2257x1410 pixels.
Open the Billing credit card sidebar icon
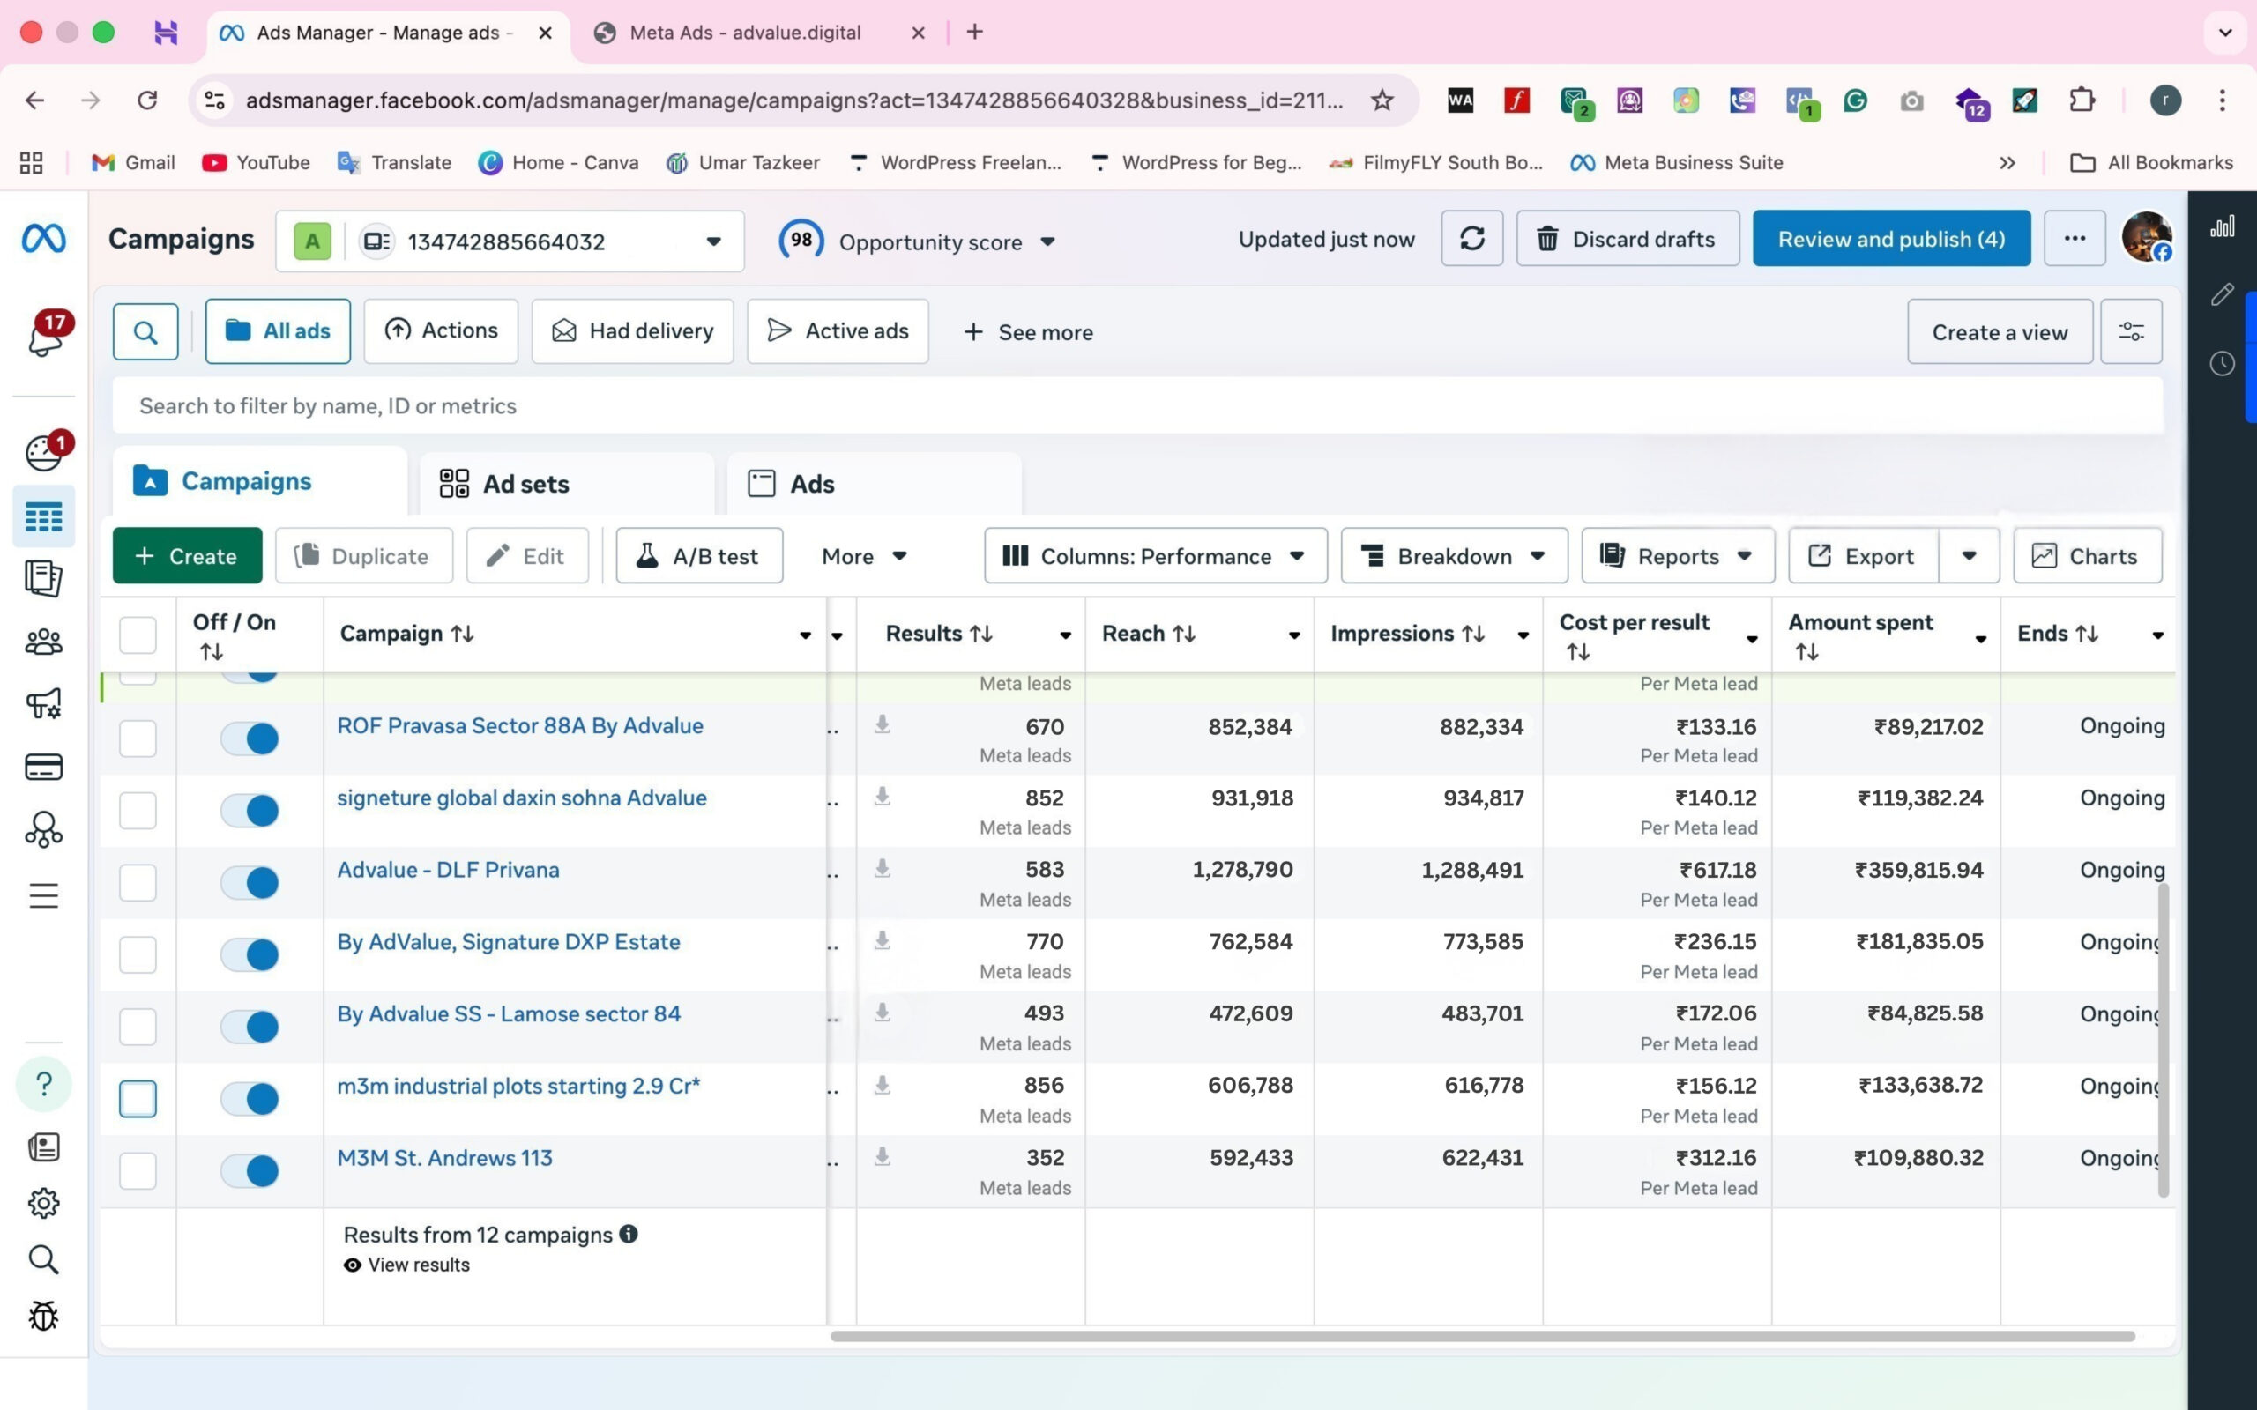click(x=43, y=767)
